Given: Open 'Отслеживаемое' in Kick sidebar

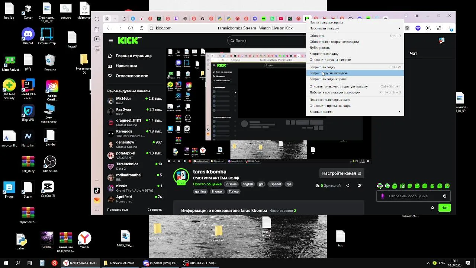Looking at the screenshot, I should [128, 76].
